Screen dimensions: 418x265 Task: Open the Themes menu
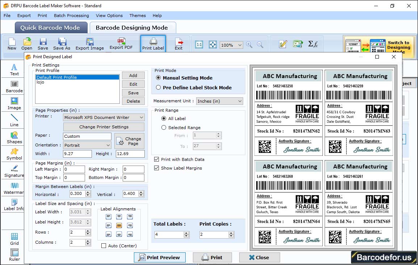(x=138, y=16)
